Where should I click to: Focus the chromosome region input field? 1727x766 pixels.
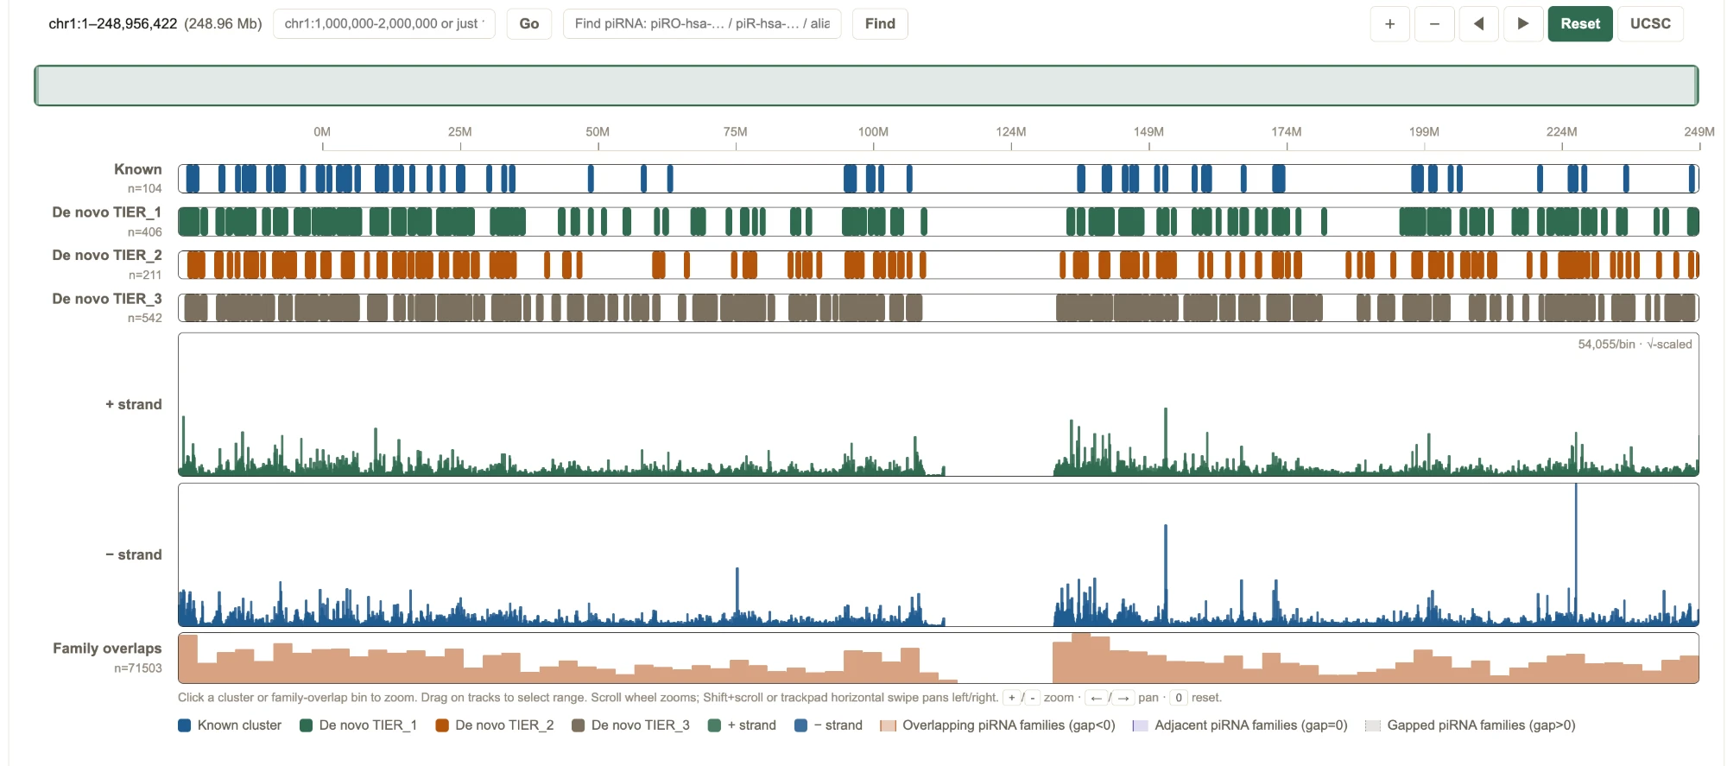pos(384,24)
